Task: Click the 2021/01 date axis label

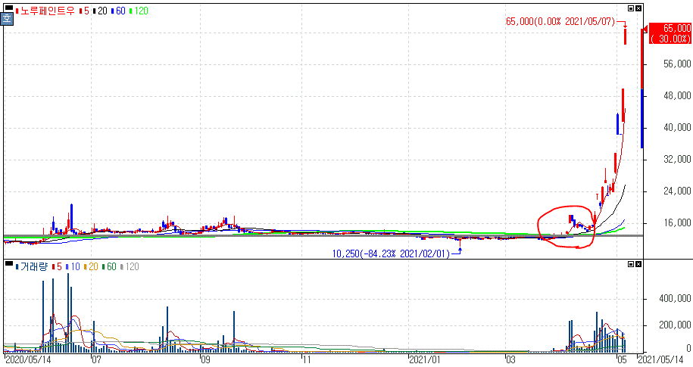Action: click(x=424, y=359)
